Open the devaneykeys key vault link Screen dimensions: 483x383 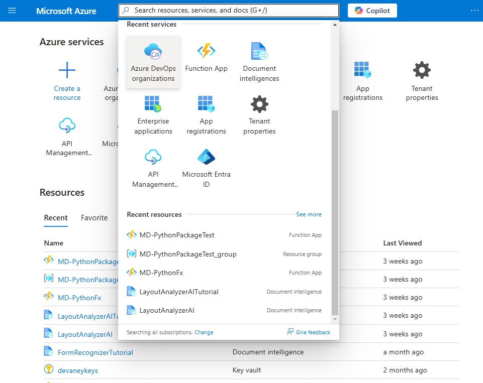(78, 370)
